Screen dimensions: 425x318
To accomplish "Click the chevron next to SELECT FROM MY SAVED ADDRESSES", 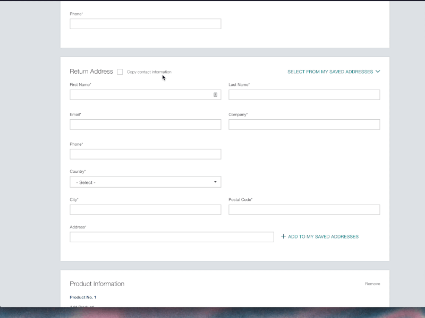I will click(378, 72).
